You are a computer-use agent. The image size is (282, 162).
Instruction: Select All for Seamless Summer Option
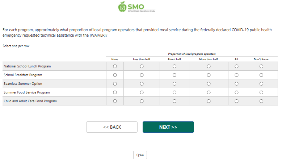[x=236, y=84]
